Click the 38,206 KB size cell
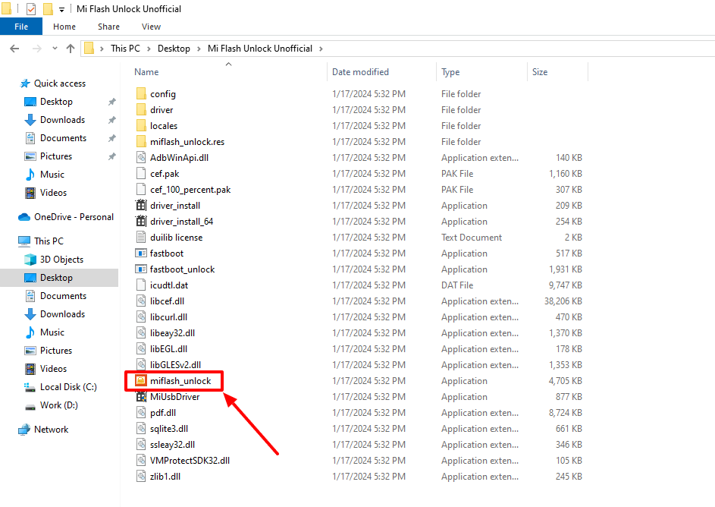The width and height of the screenshot is (715, 507). pos(563,301)
